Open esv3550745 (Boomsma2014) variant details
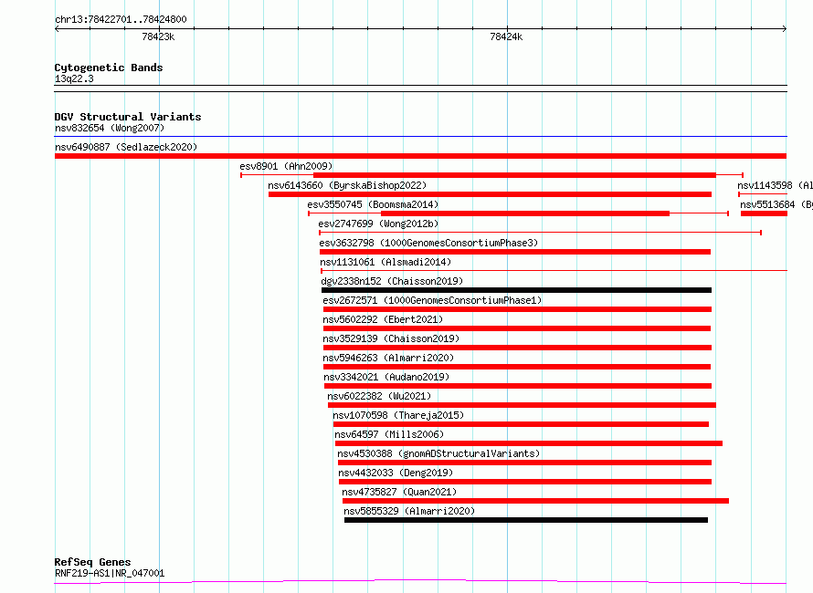Screen dimensions: 813x593 point(373,204)
